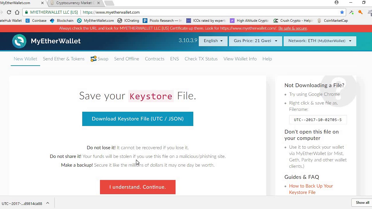Viewport: 372px width, 209px height.
Task: Switch to Send Ether & Tokens tab
Action: tap(64, 59)
